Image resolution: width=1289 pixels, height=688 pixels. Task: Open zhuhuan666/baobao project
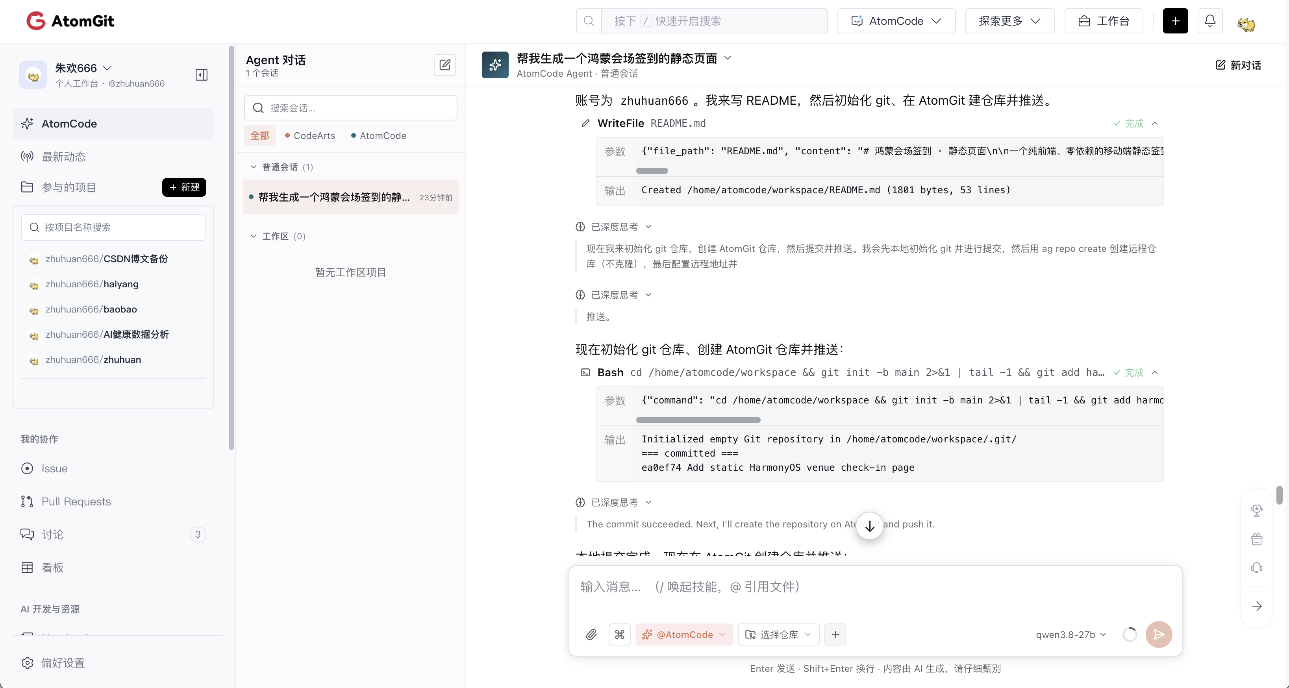pos(91,309)
